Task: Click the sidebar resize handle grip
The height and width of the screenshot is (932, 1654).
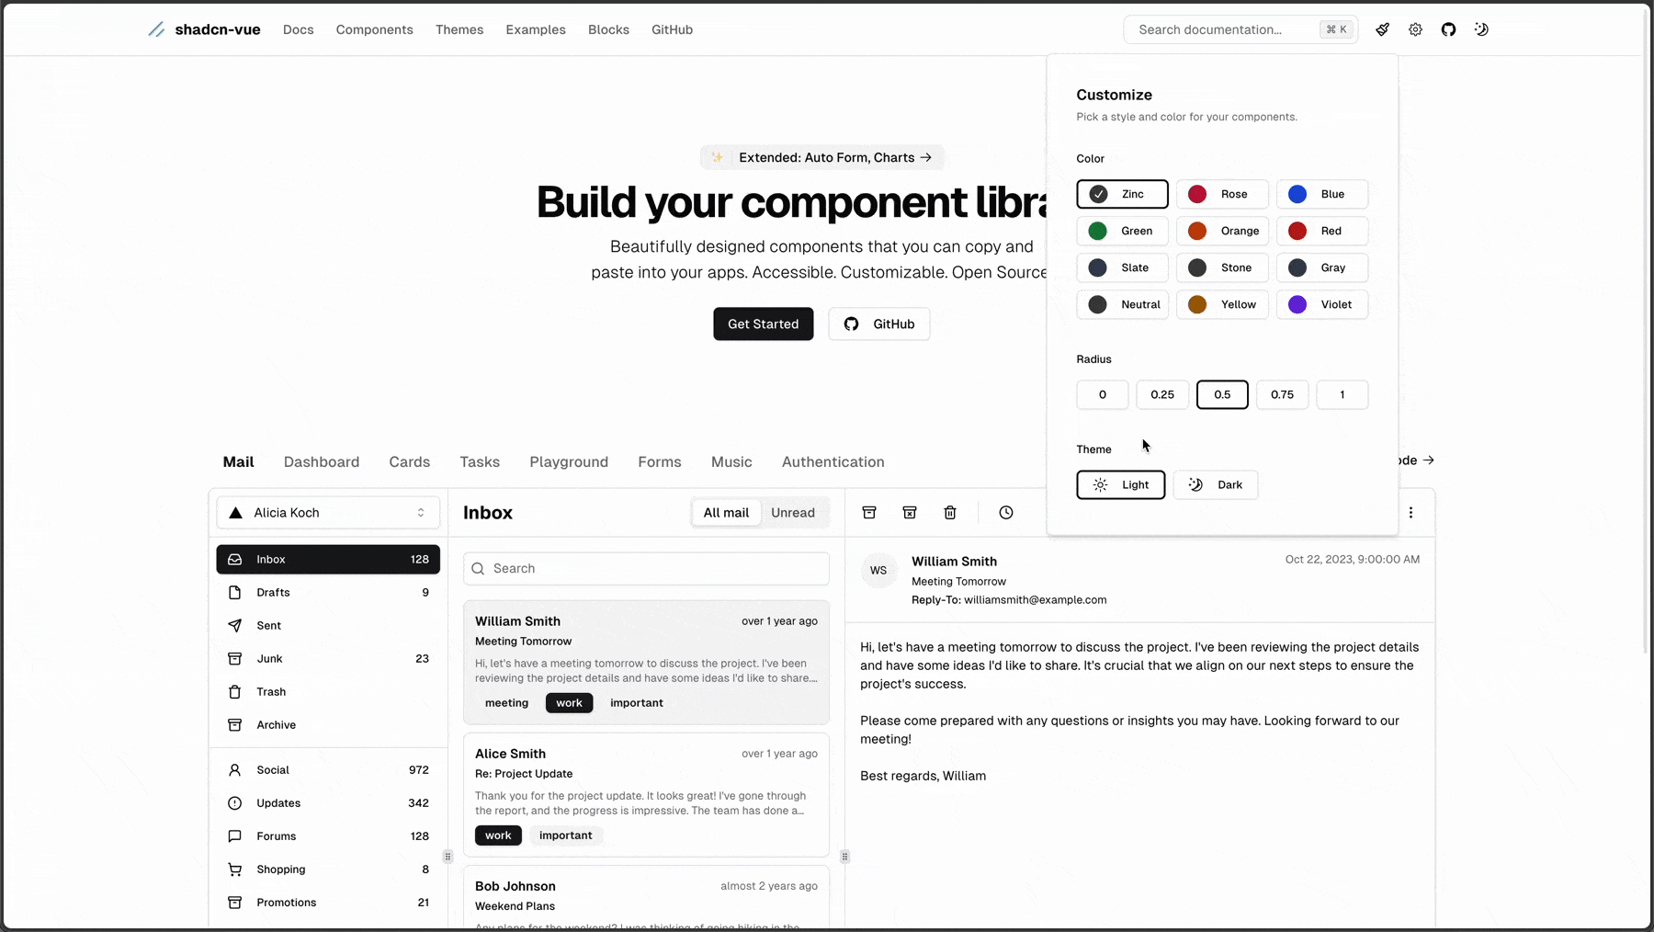Action: coord(447,856)
